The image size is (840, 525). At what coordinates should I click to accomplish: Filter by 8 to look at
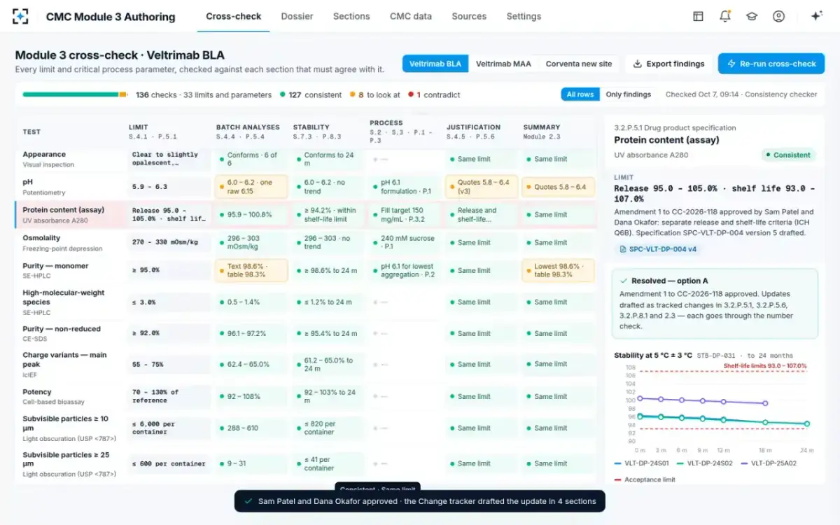[x=374, y=94]
